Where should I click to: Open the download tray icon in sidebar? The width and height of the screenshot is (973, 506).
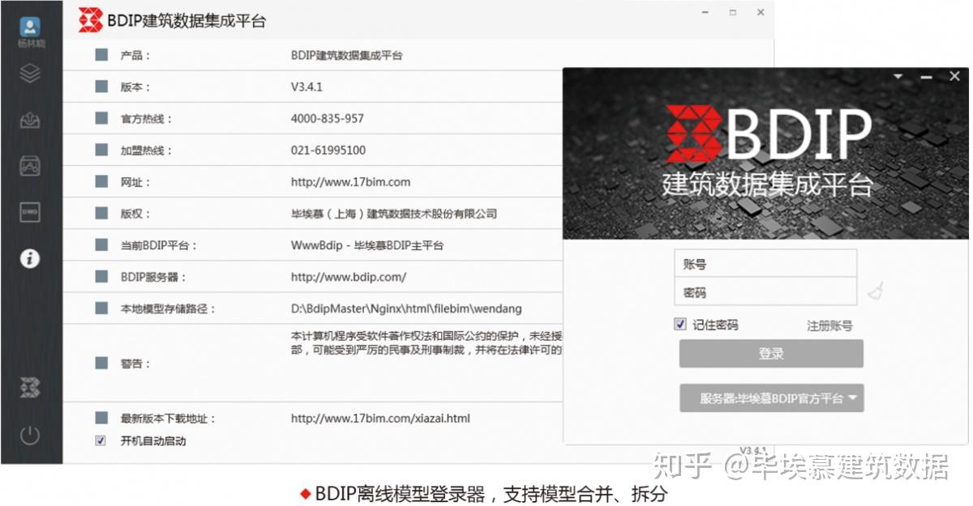30,120
